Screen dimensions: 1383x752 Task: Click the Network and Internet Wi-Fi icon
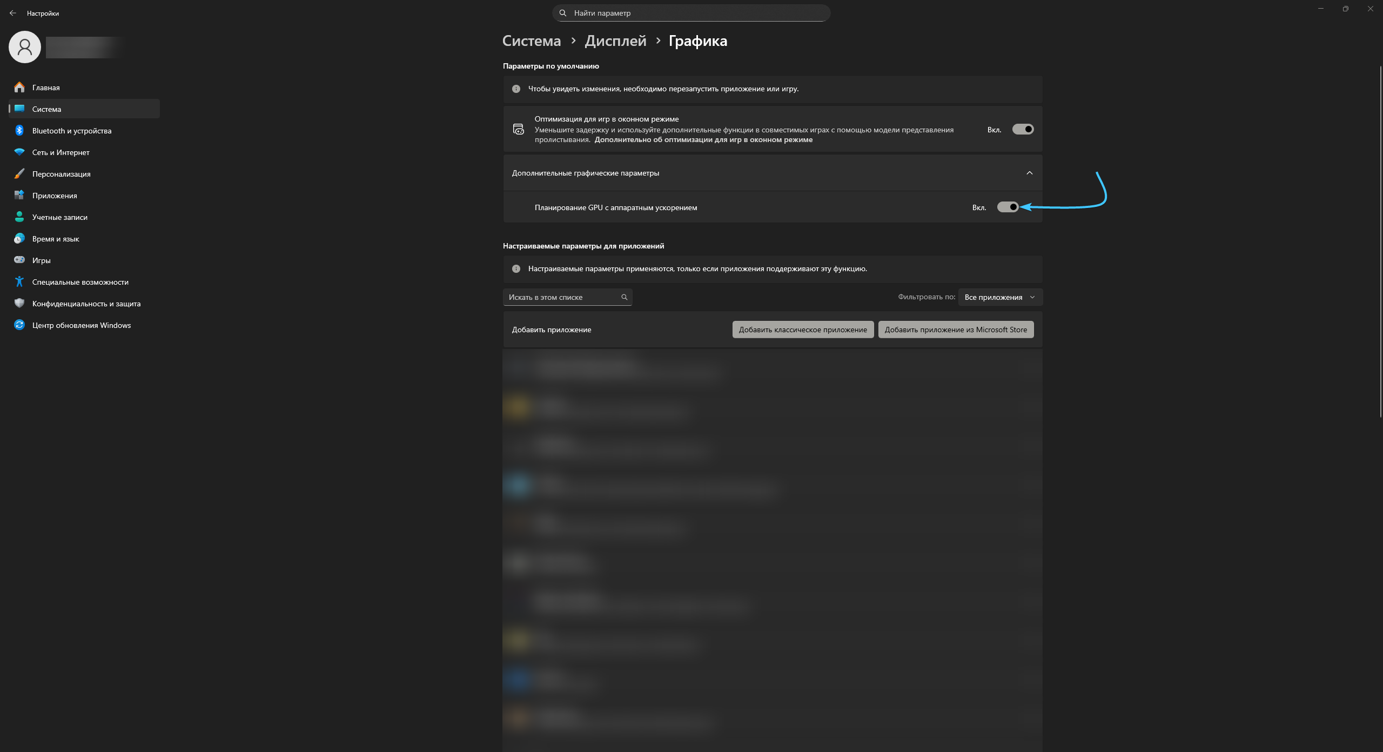tap(19, 152)
